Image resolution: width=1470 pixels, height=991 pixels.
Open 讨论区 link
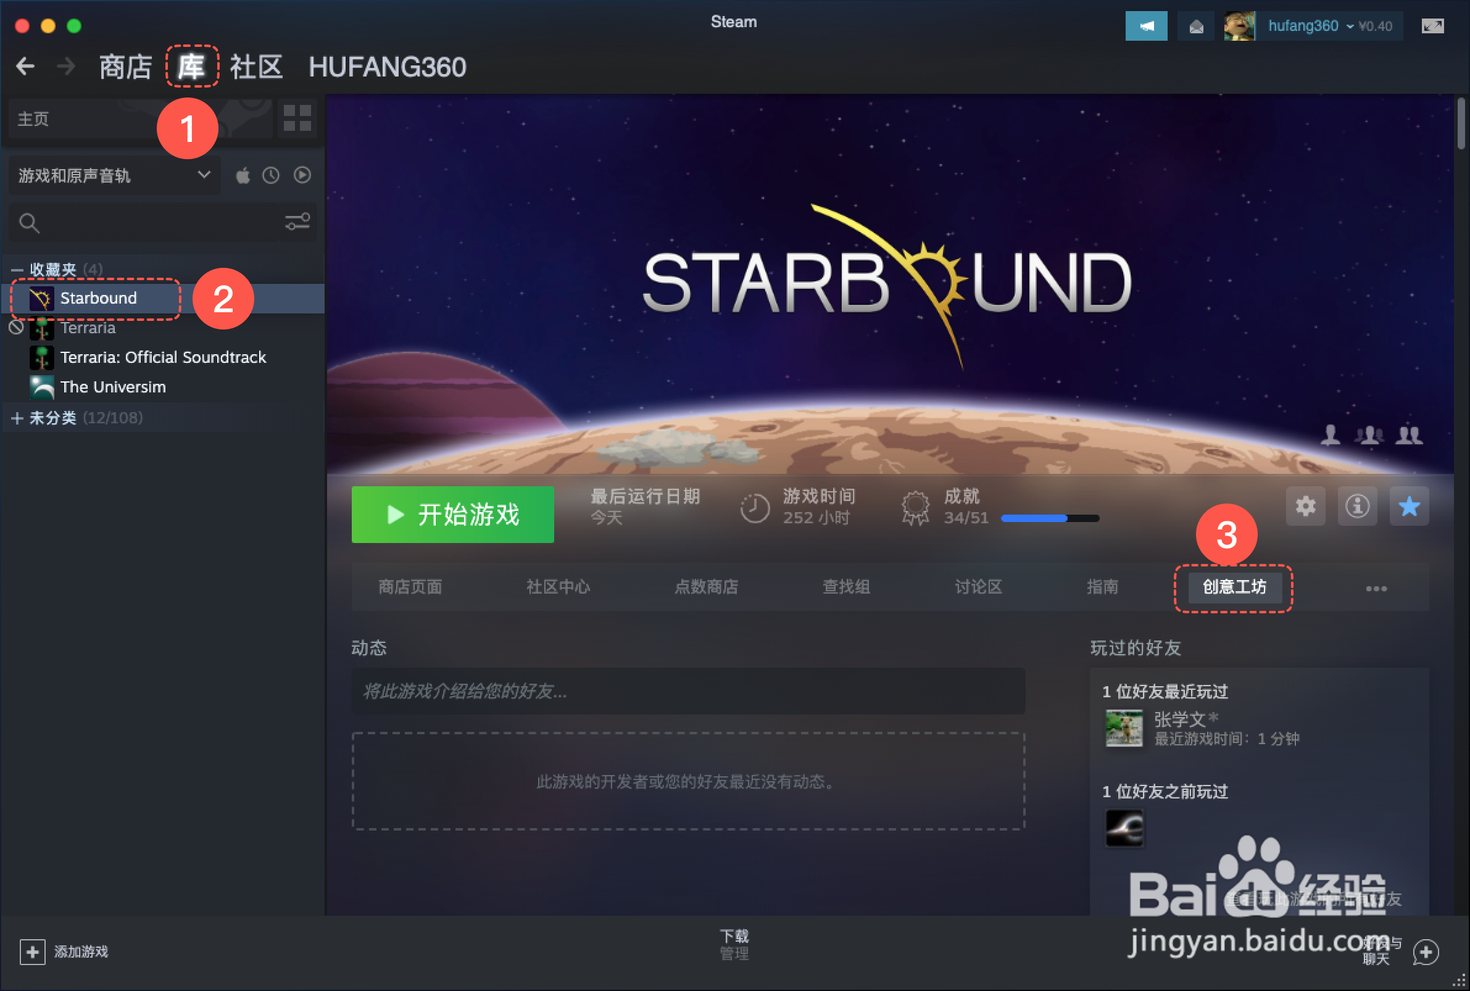(x=978, y=587)
